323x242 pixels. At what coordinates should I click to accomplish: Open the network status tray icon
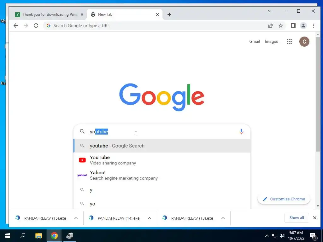point(275,236)
